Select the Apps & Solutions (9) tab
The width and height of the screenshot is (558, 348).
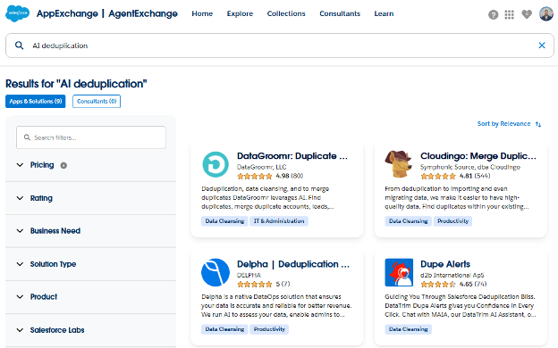(x=36, y=101)
